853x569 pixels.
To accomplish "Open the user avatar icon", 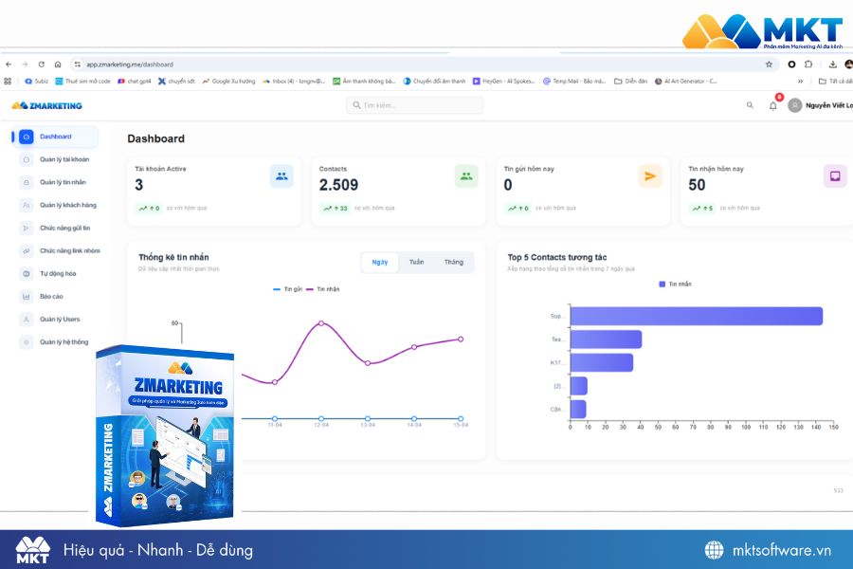I will click(x=795, y=105).
